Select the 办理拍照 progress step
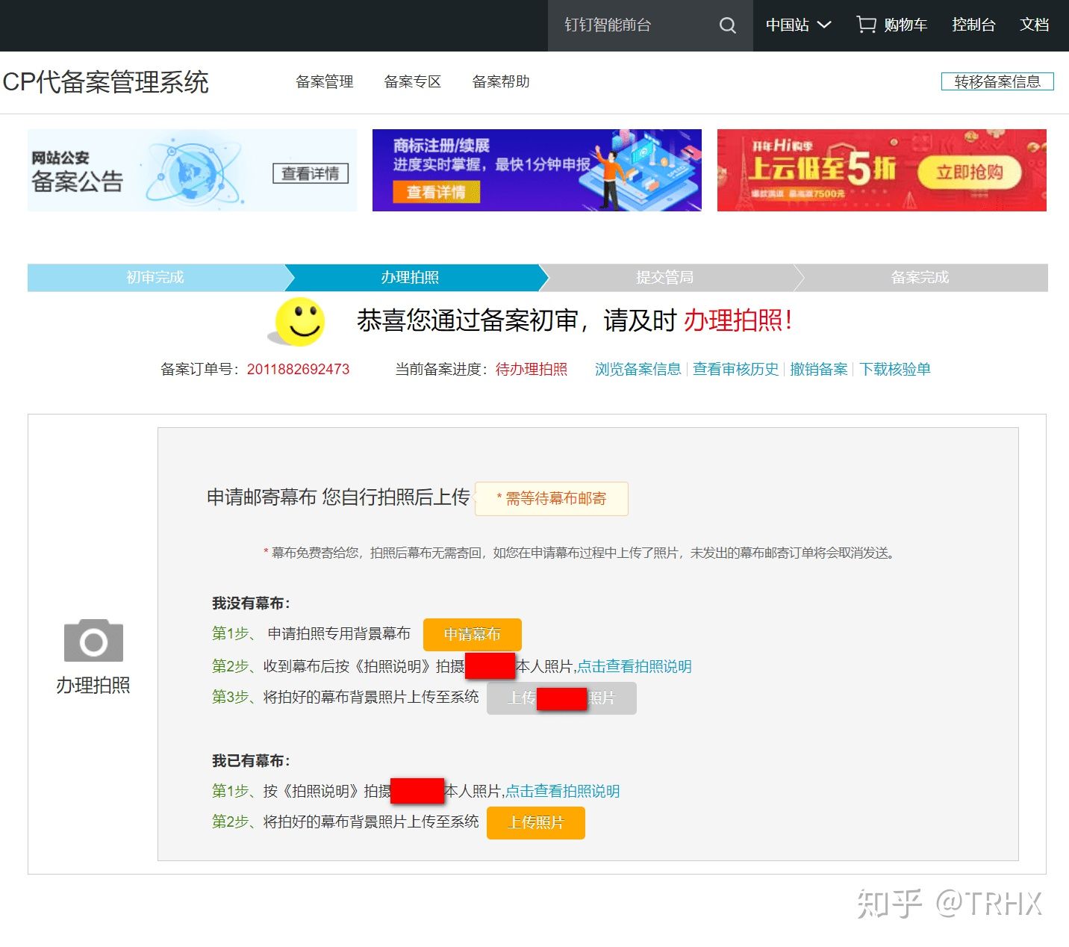Screen dimensions: 1069x947 click(x=410, y=277)
